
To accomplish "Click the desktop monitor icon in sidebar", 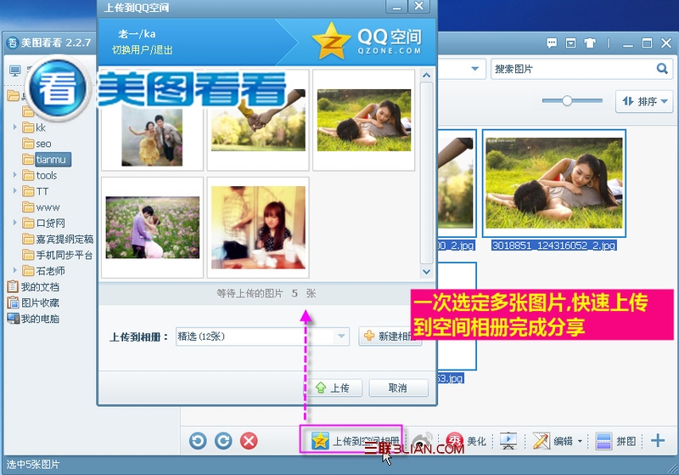I will (x=15, y=71).
